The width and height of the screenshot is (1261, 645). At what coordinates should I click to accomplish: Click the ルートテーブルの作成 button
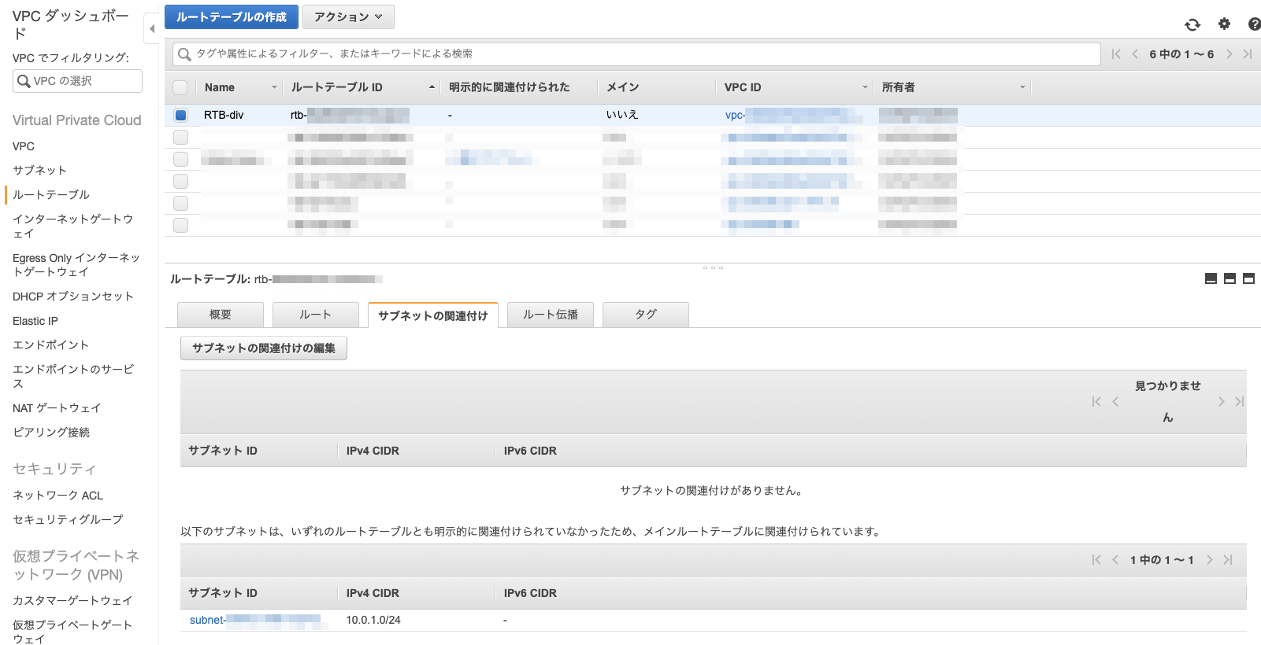click(232, 17)
